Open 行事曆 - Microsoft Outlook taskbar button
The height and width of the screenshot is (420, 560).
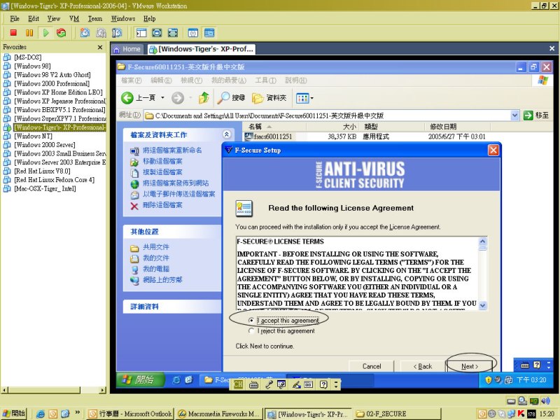[130, 414]
